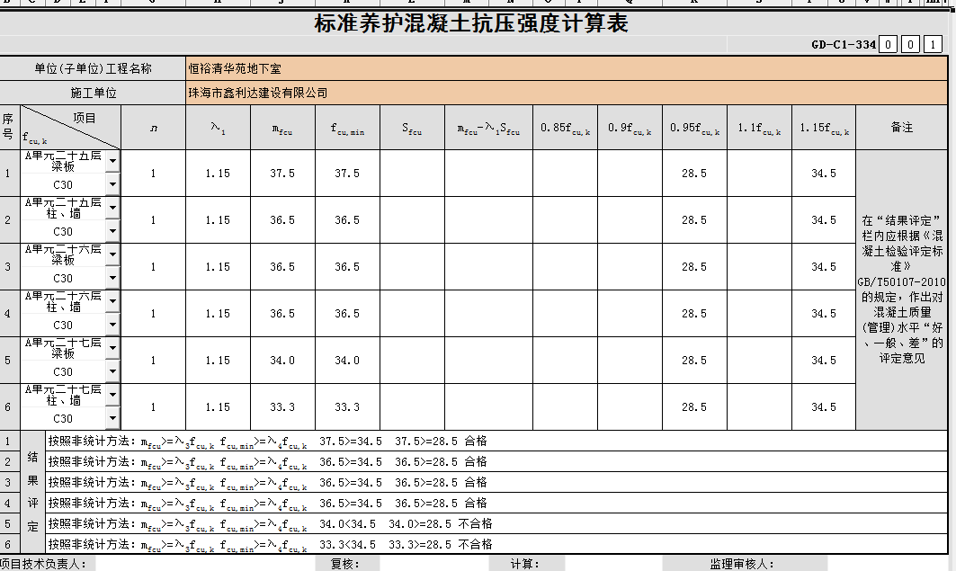
Task: Select label 施工单位
Action: [x=93, y=93]
